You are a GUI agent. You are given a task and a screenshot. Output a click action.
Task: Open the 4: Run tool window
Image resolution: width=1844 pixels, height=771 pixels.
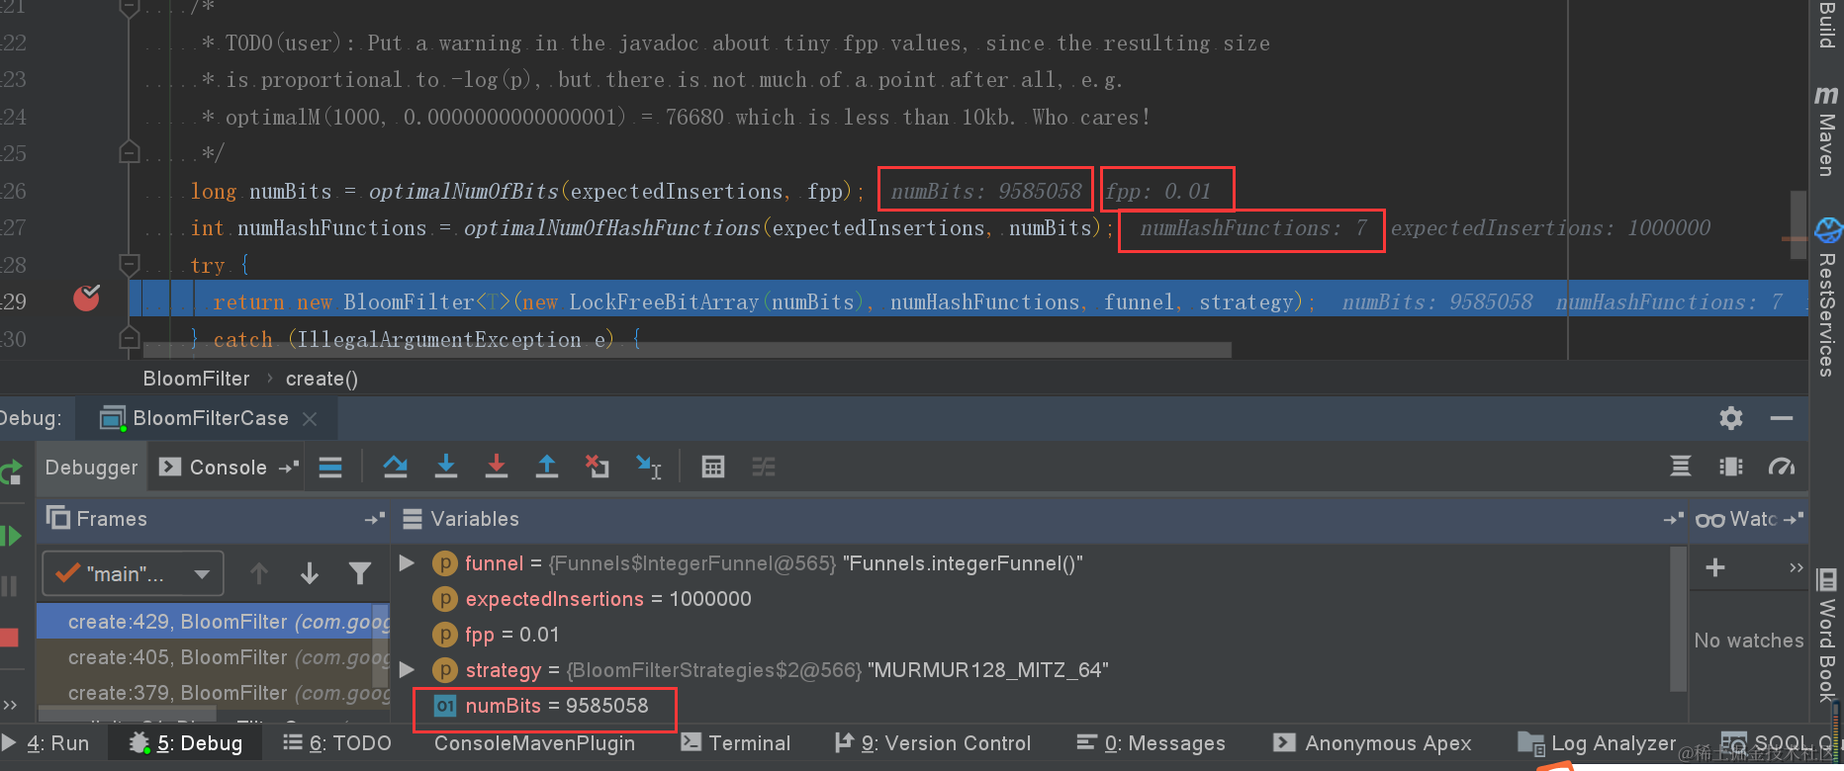click(x=46, y=743)
